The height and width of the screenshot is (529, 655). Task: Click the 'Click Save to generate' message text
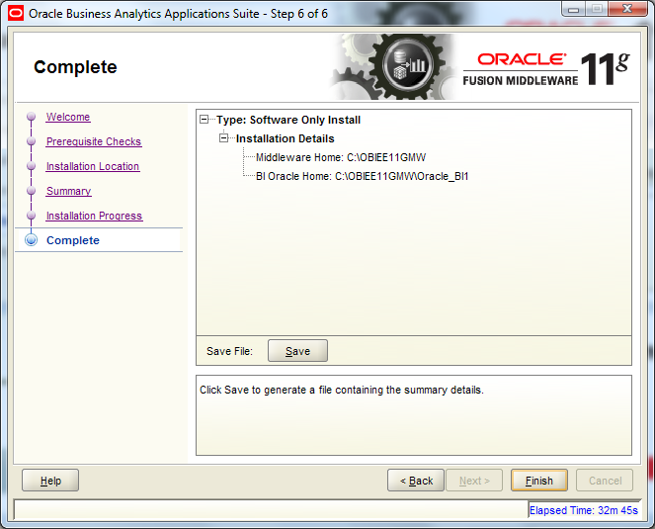point(341,390)
